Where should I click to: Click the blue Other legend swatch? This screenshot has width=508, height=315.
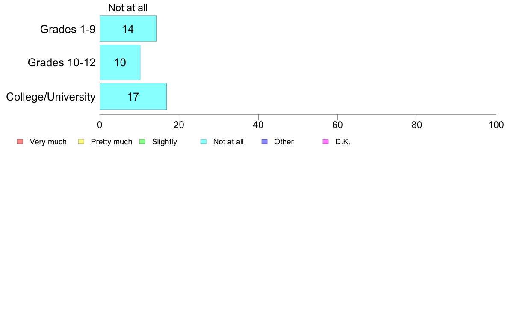click(265, 141)
